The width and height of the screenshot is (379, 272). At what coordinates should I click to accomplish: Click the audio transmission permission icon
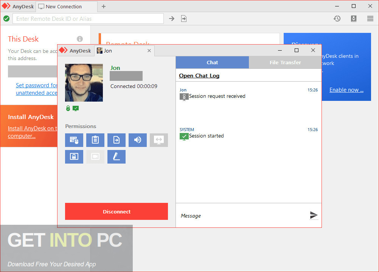coord(138,140)
